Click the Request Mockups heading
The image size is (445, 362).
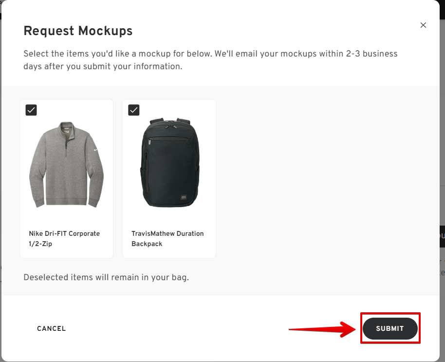click(x=78, y=31)
